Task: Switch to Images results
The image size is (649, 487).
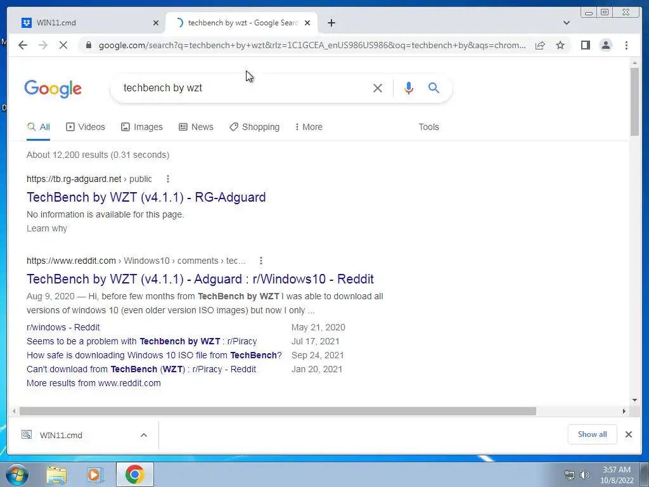Action: coord(142,127)
